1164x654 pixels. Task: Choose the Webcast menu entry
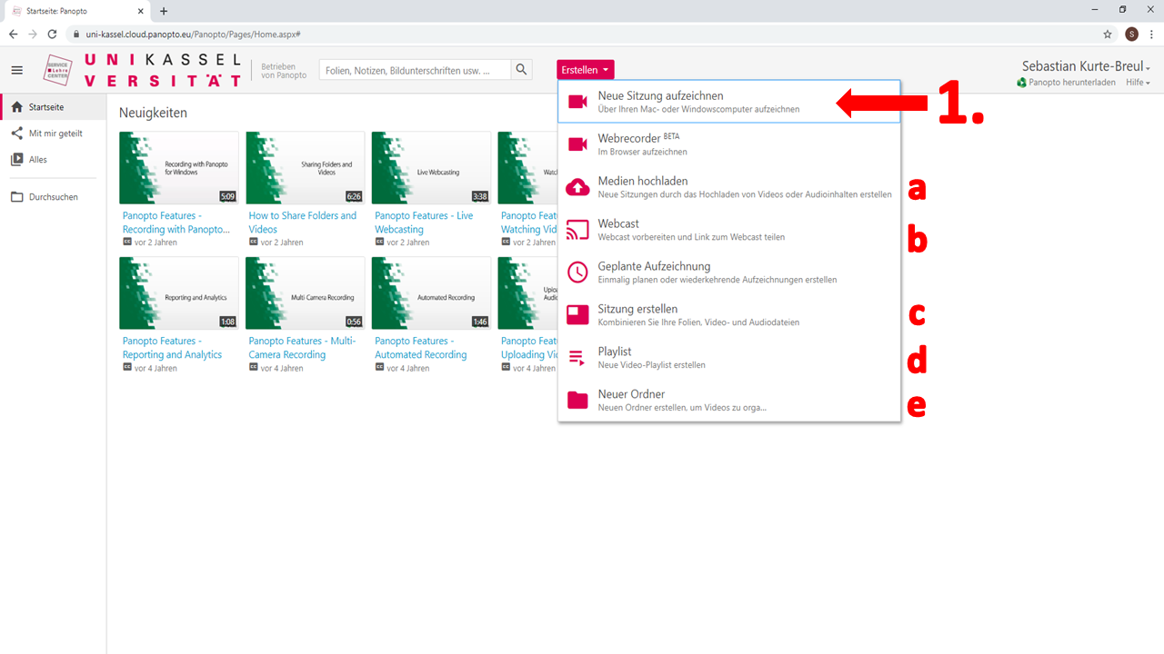tap(729, 229)
